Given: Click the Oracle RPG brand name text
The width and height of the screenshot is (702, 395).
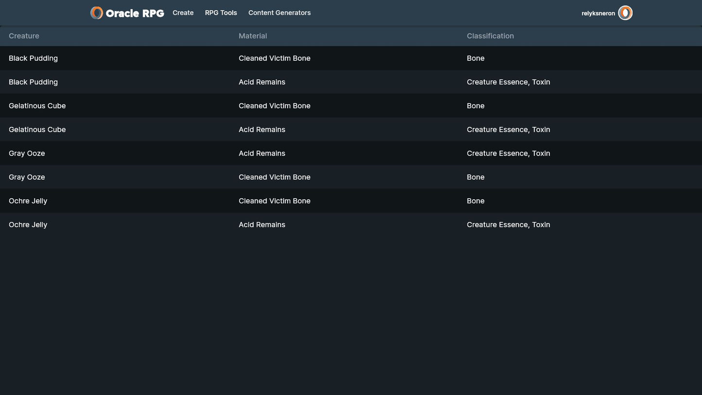Looking at the screenshot, I should coord(135,14).
